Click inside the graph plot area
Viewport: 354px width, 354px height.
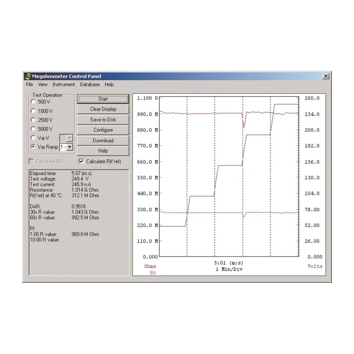(x=229, y=177)
